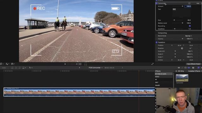Open the Installed Effects dropdown

195,71
